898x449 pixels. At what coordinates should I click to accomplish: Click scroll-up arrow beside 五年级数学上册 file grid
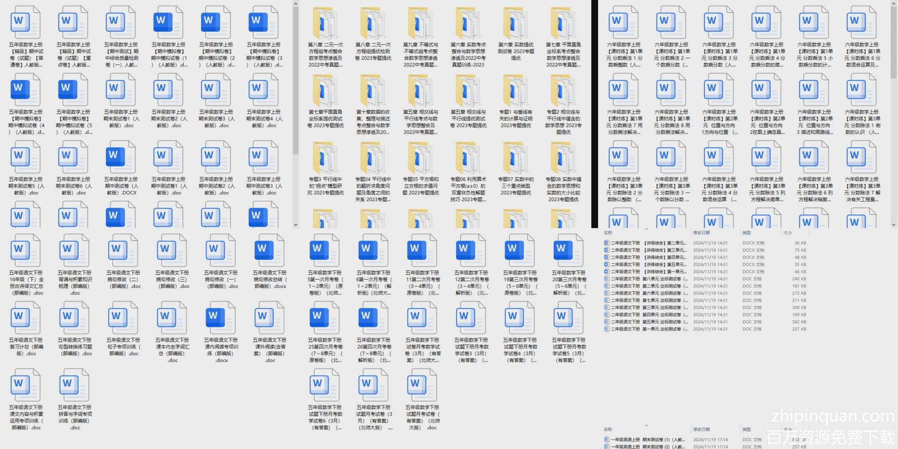click(x=295, y=4)
